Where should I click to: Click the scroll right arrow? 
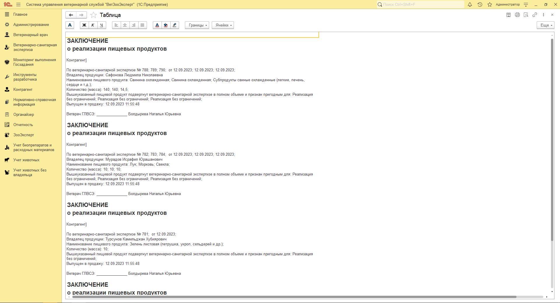click(x=547, y=297)
